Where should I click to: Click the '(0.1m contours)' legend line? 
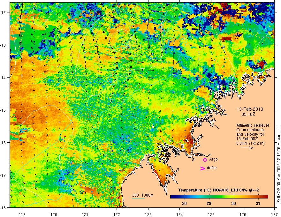[x=250, y=130]
